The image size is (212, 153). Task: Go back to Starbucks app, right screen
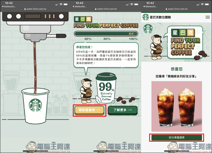pyautogui.click(x=150, y=6)
